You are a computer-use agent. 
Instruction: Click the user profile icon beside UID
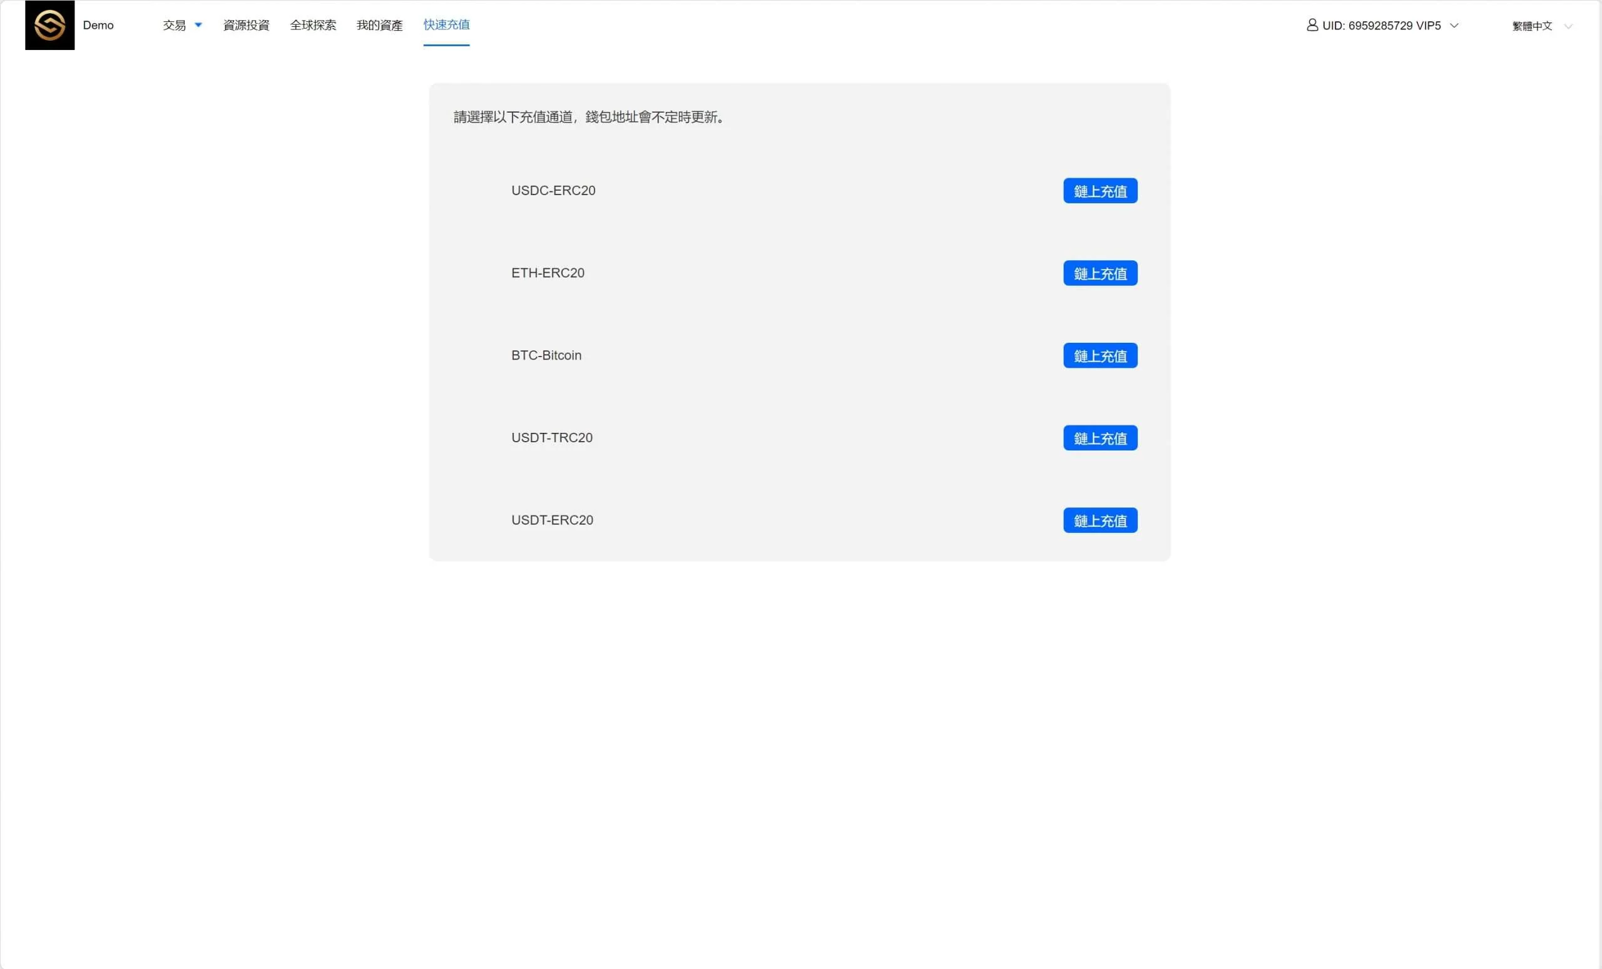(1312, 24)
